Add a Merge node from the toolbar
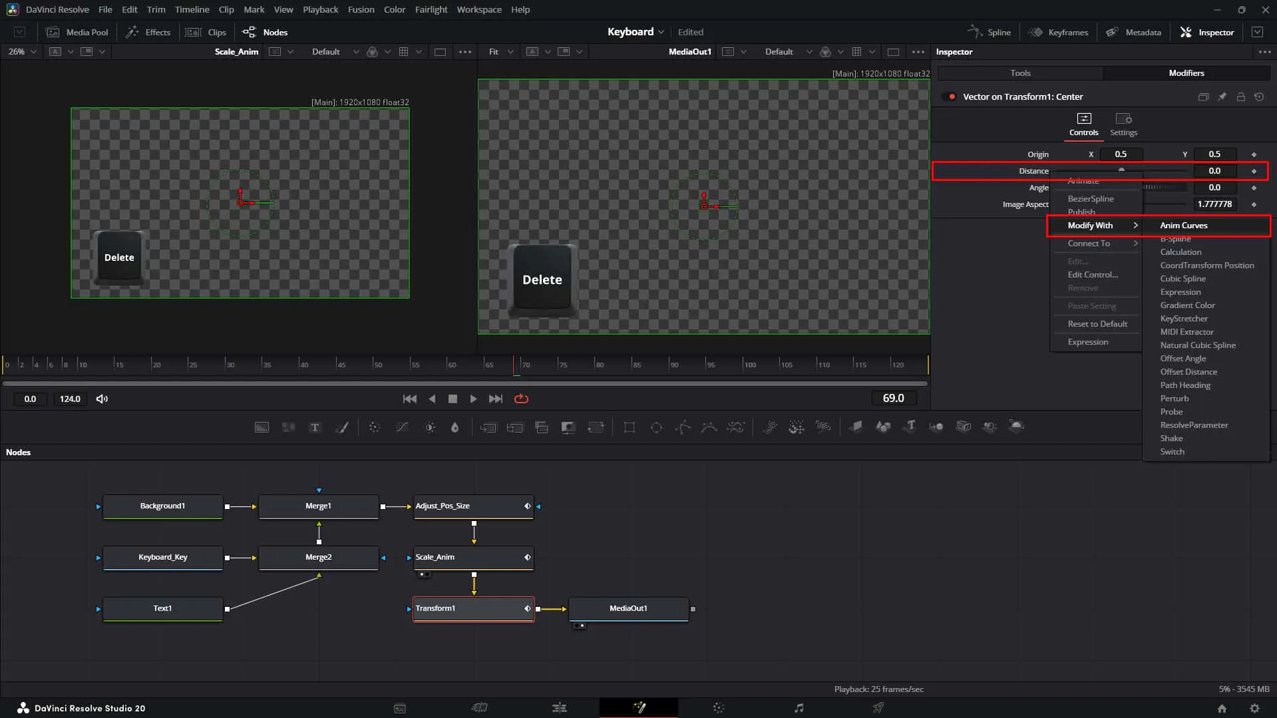 coord(488,427)
